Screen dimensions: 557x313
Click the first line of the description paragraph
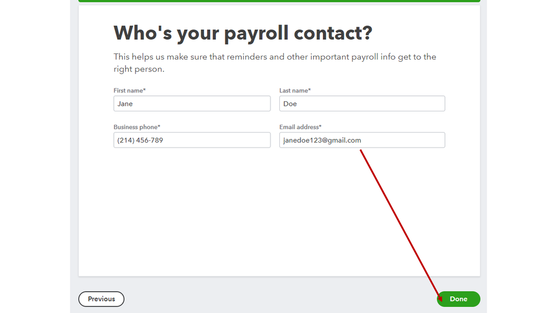point(274,57)
